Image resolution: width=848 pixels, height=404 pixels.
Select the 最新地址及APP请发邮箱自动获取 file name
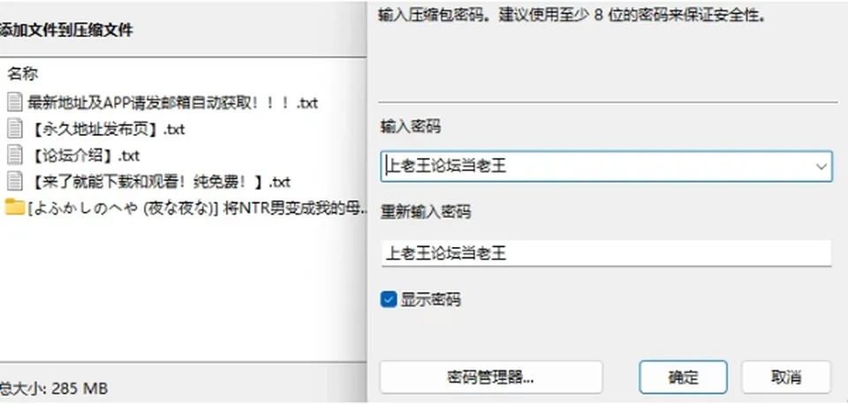click(x=172, y=102)
